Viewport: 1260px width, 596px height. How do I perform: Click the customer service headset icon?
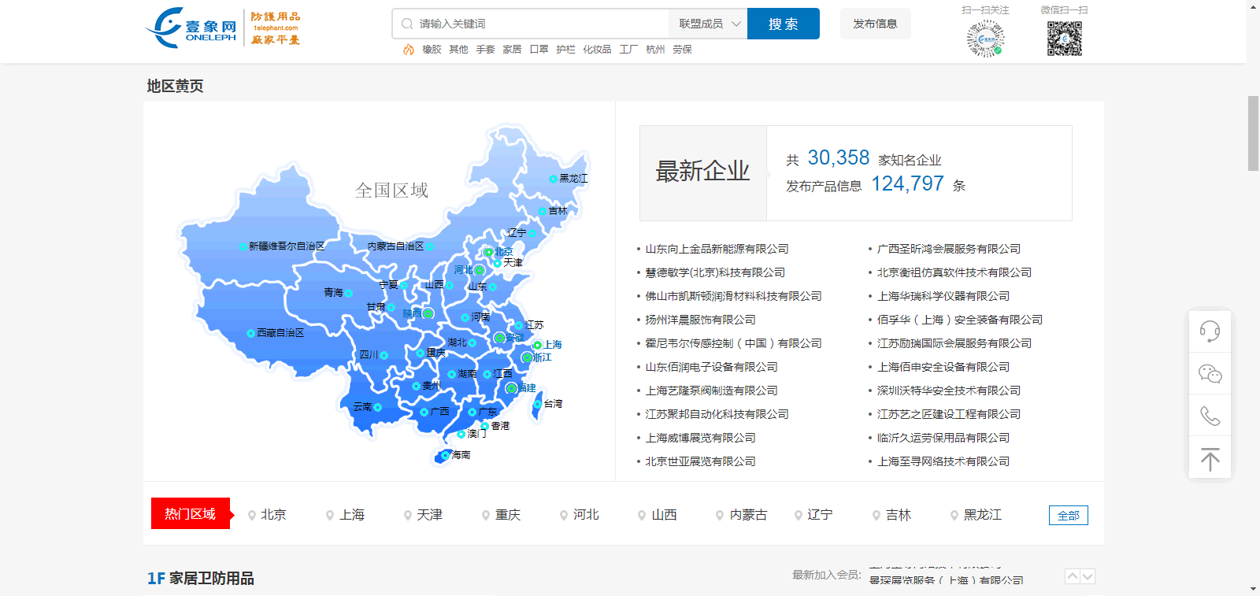pyautogui.click(x=1210, y=331)
